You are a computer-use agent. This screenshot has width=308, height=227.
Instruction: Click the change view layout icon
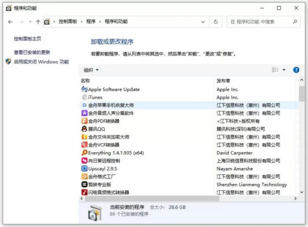pos(275,70)
